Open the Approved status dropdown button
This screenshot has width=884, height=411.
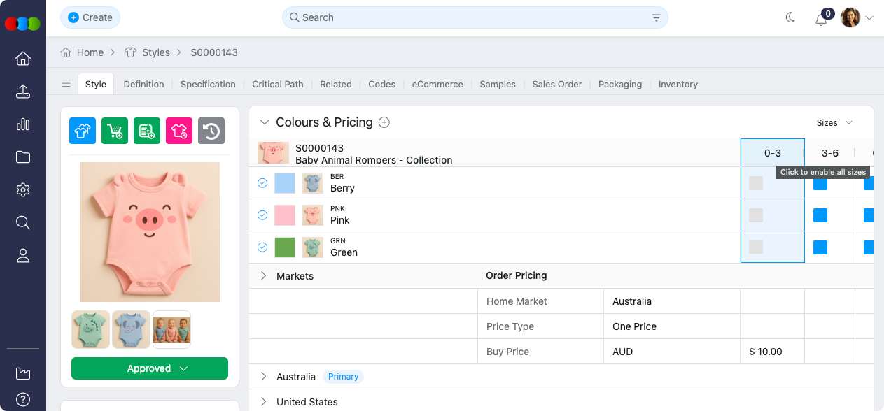(x=149, y=368)
